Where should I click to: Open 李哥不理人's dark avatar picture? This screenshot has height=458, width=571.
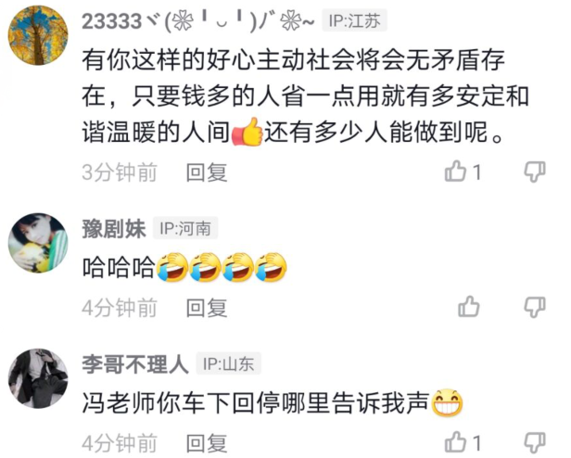click(38, 378)
